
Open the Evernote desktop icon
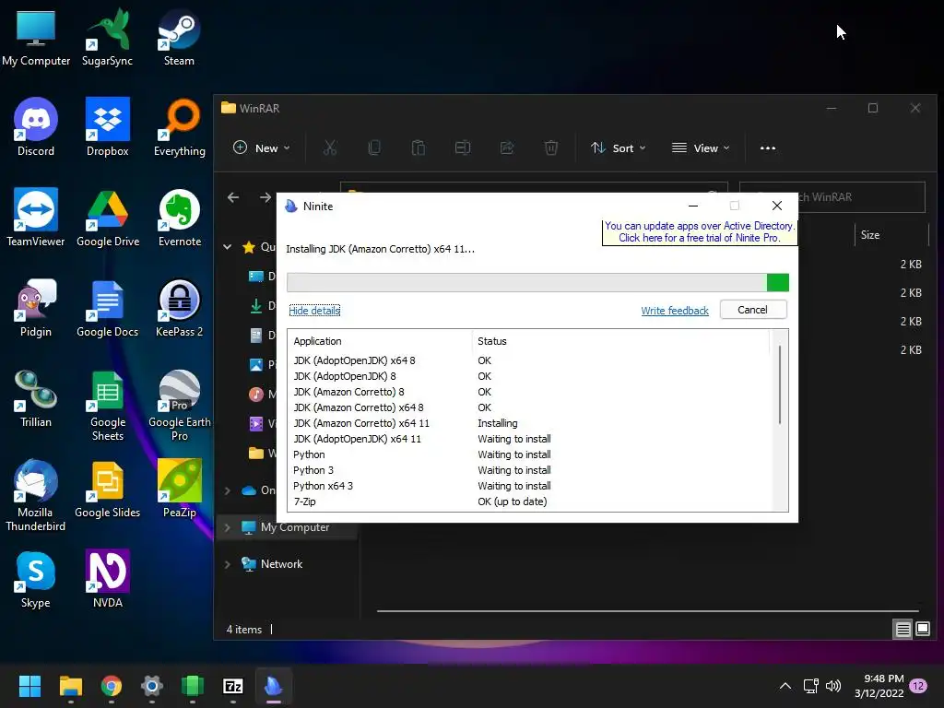coord(180,218)
